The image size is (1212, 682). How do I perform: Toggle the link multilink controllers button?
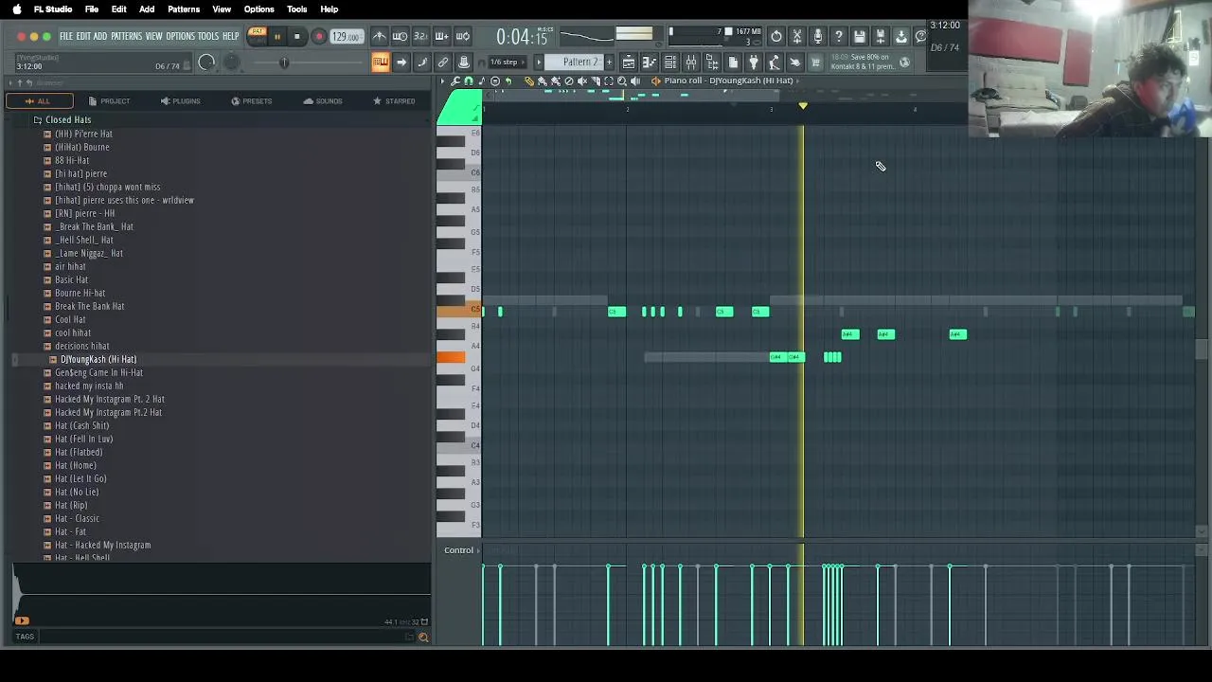point(442,63)
